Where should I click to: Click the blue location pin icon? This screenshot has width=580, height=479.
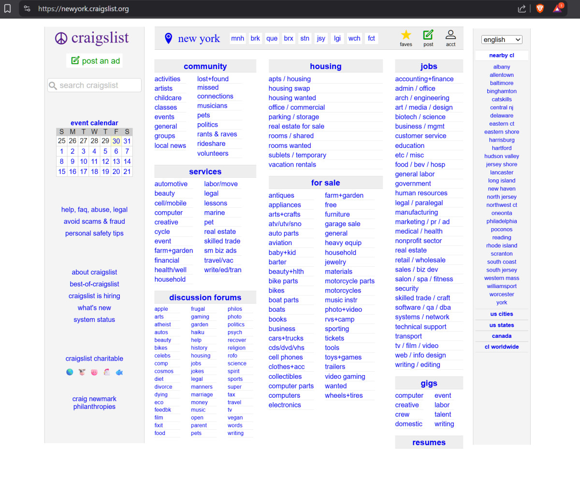pyautogui.click(x=168, y=39)
